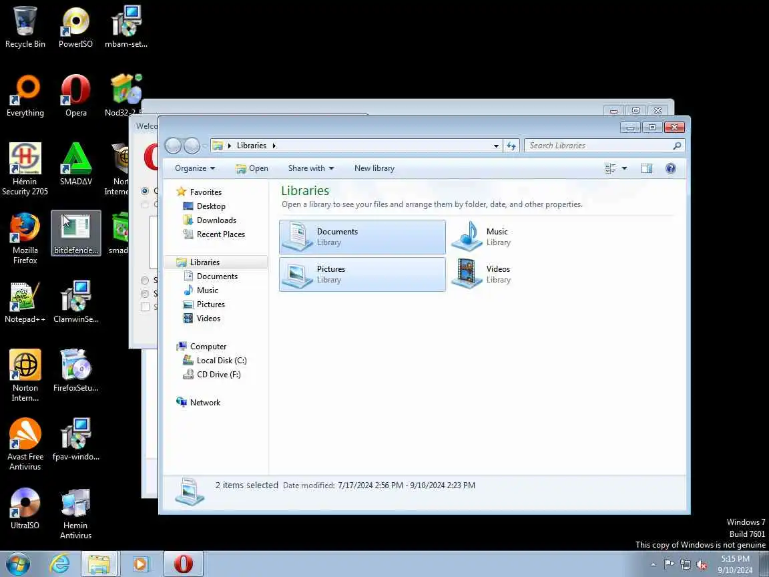Click the Explorer forward navigation button

click(x=192, y=146)
